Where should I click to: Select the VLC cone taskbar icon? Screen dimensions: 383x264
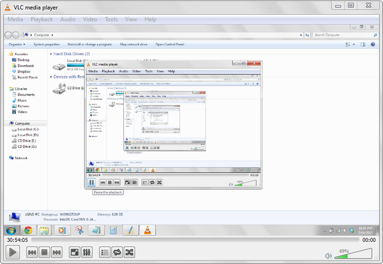coord(147,230)
